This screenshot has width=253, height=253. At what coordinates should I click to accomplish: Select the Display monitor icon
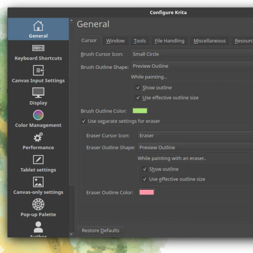point(38,93)
